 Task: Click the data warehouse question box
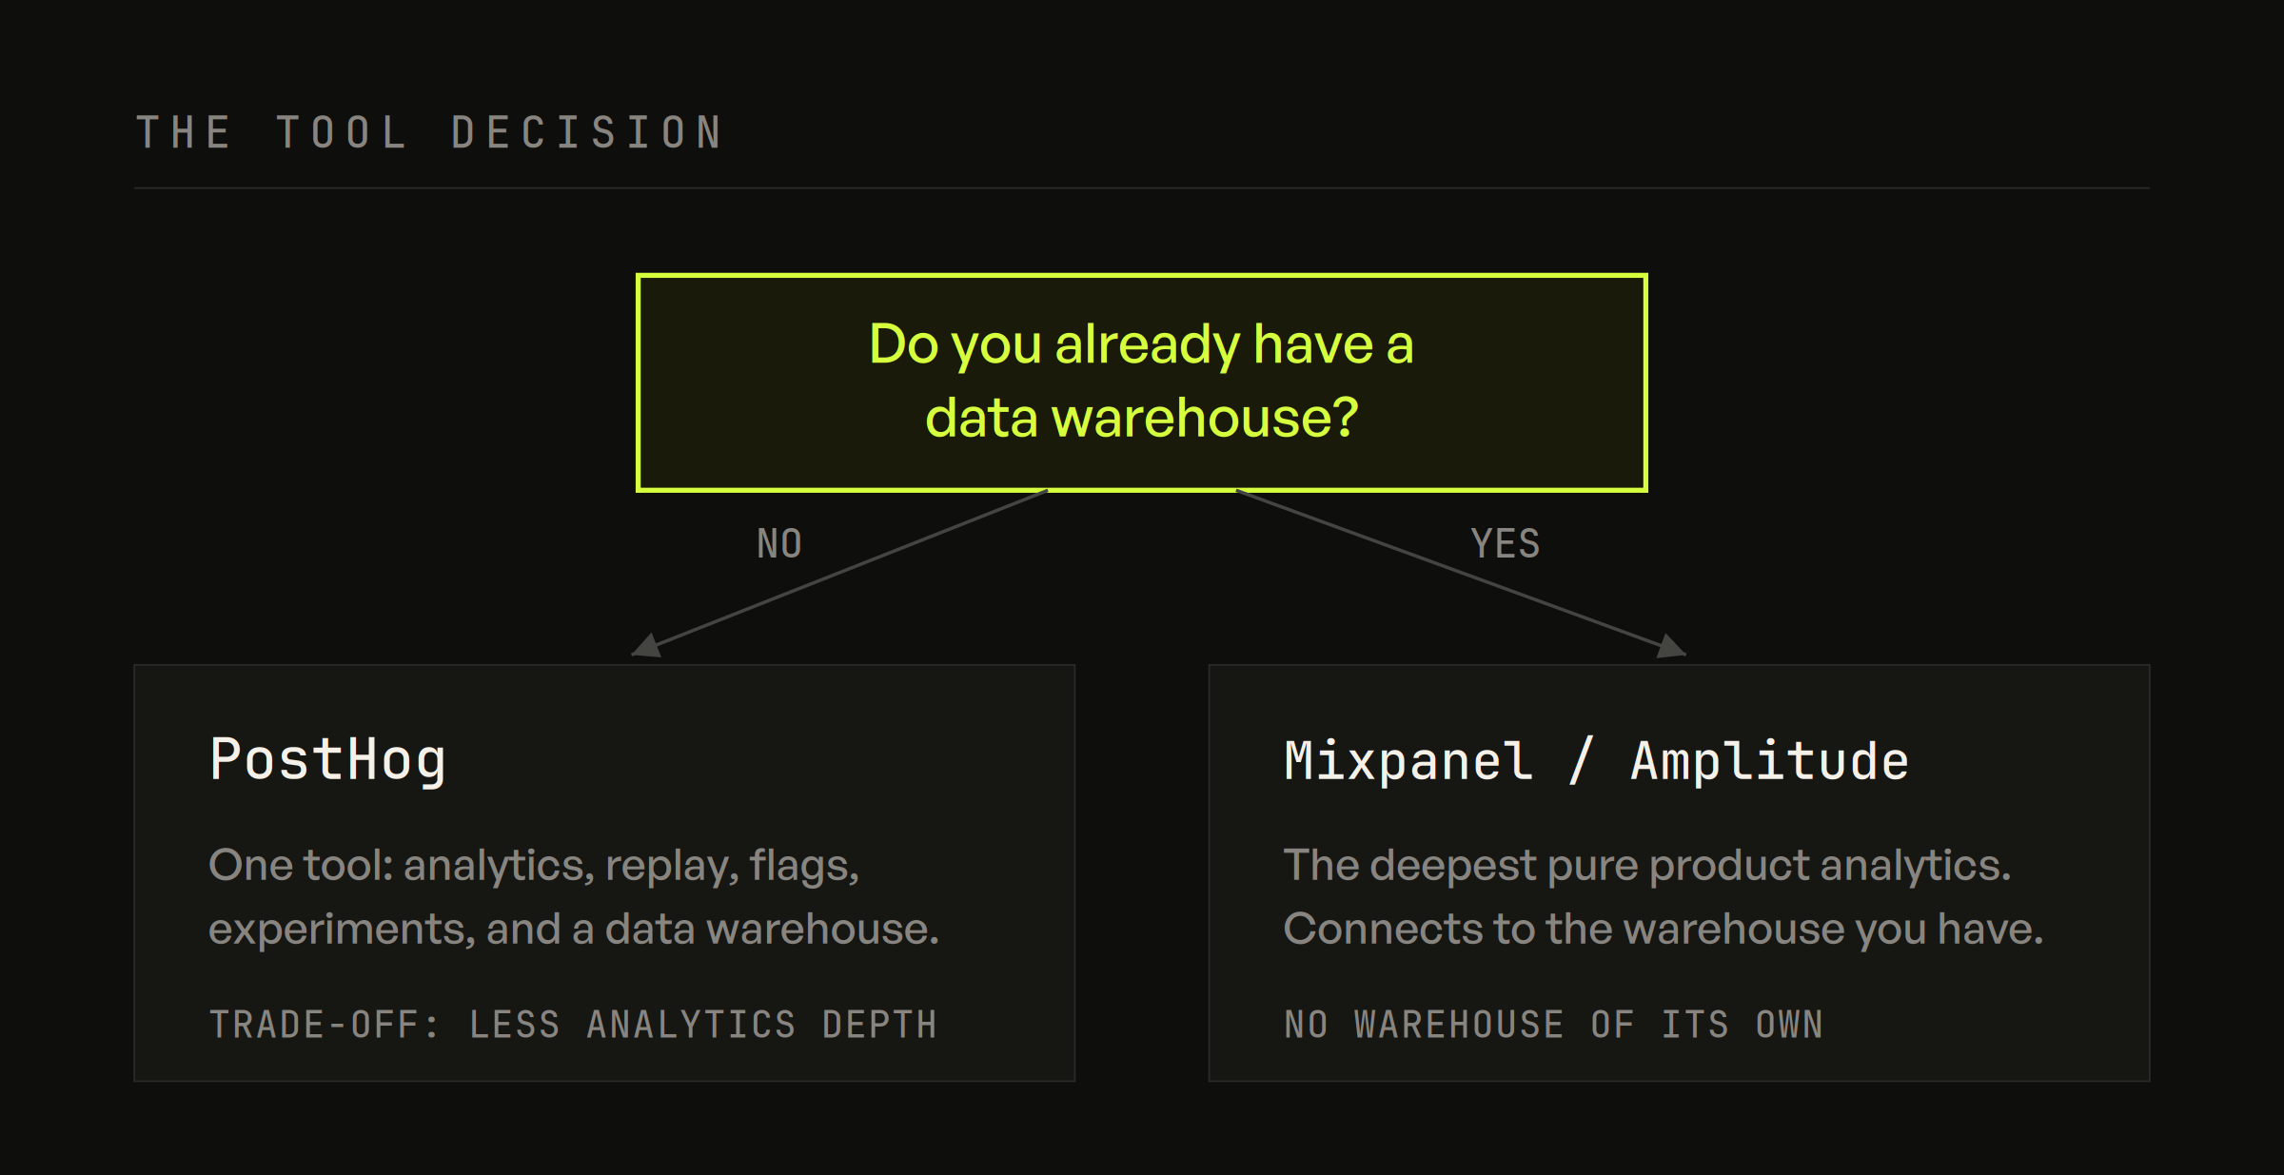[1141, 382]
